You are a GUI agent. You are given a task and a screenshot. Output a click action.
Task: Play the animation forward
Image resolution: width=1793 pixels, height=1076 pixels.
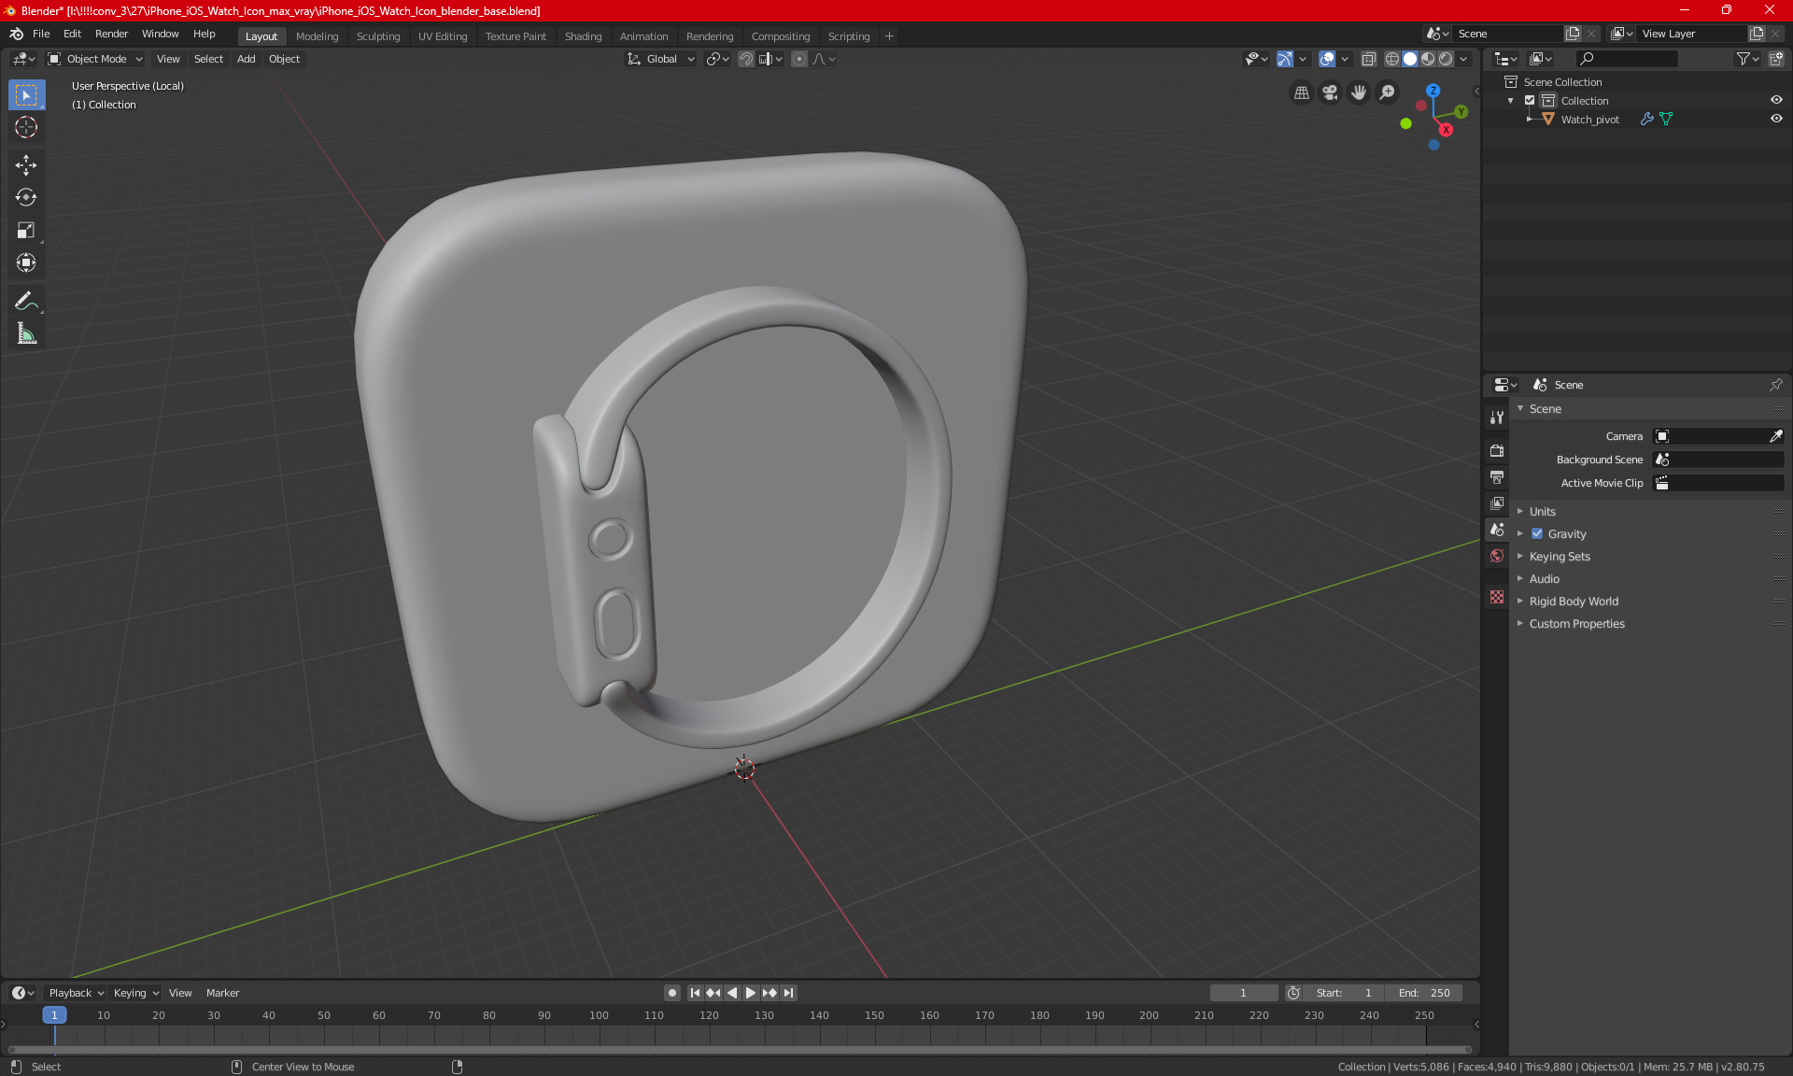[750, 993]
